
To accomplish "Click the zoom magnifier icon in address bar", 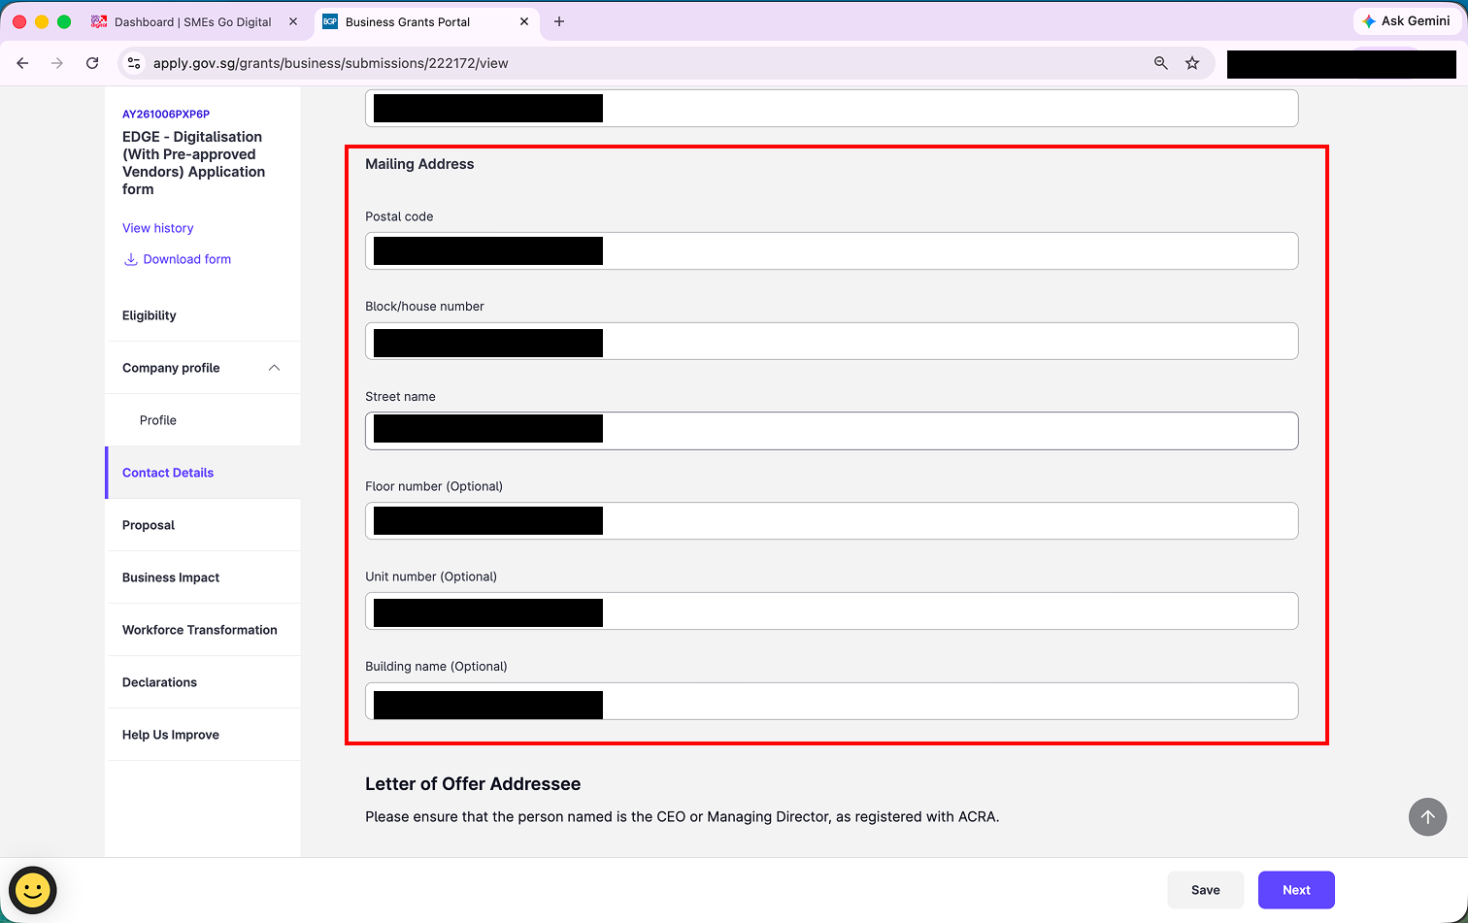I will (1160, 63).
